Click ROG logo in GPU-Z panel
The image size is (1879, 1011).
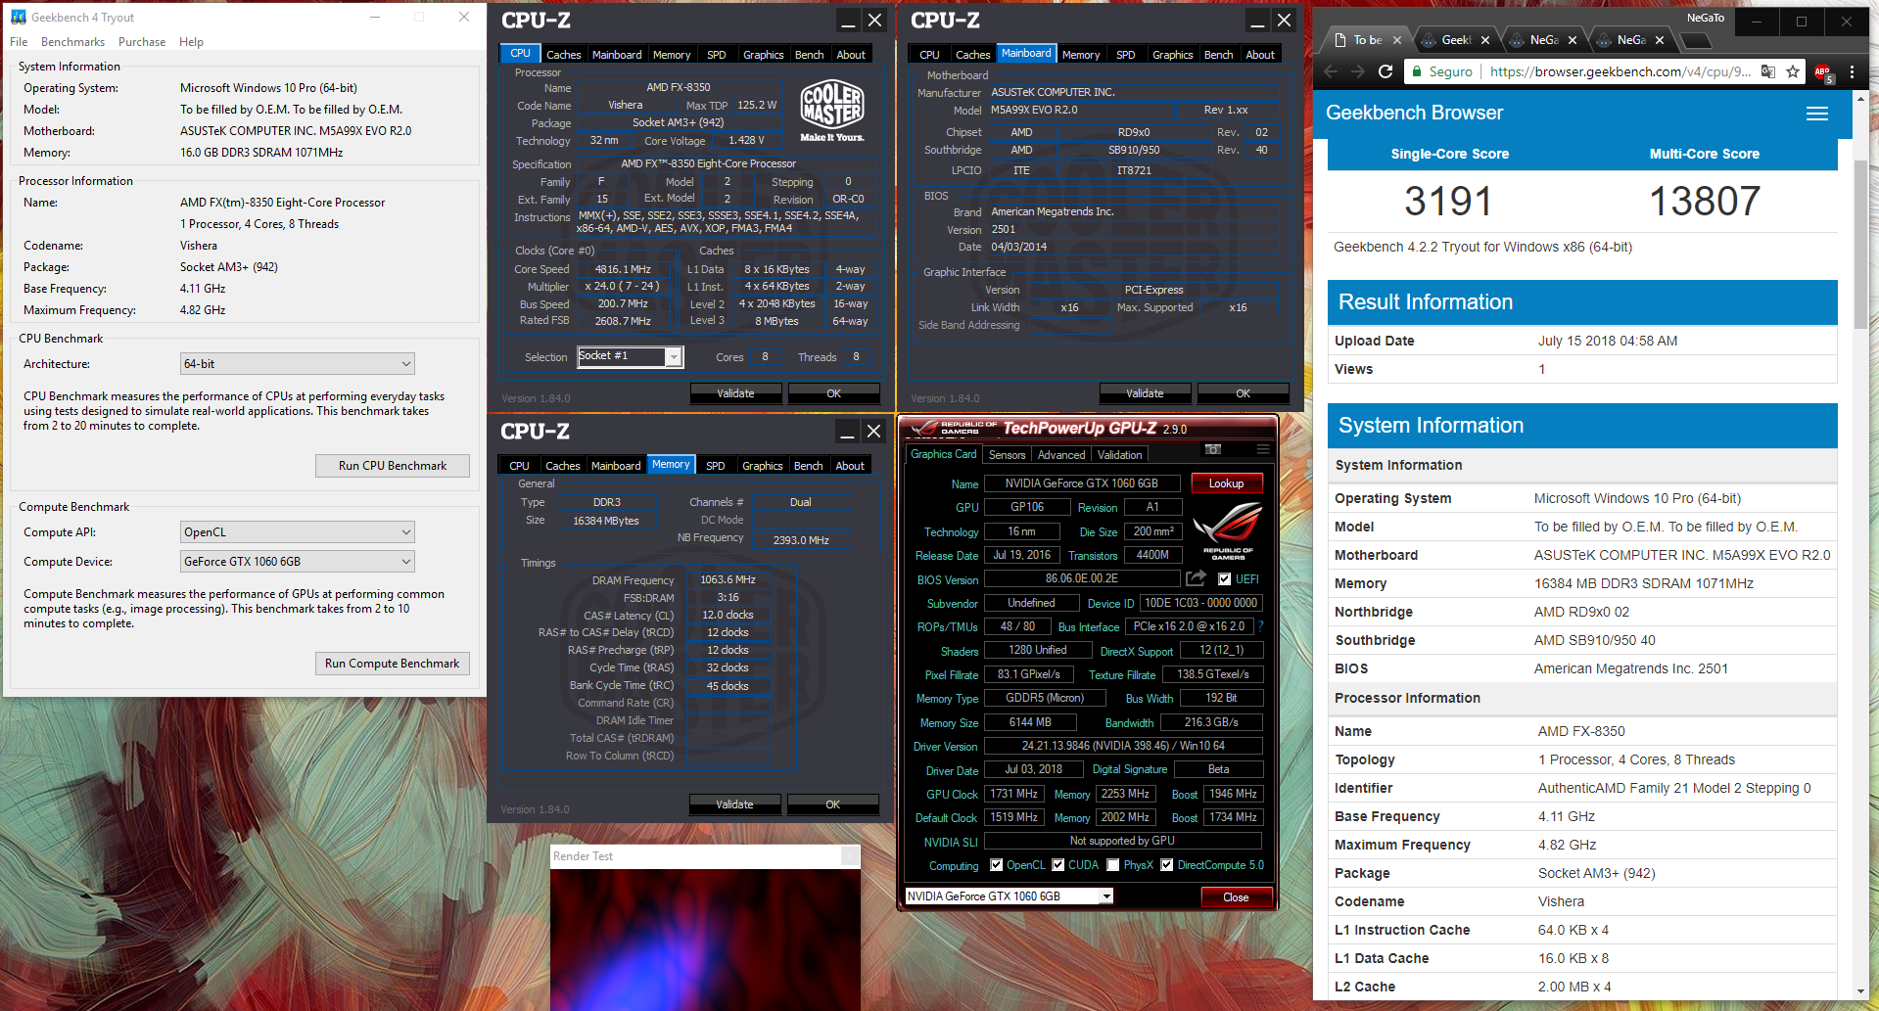[1228, 529]
